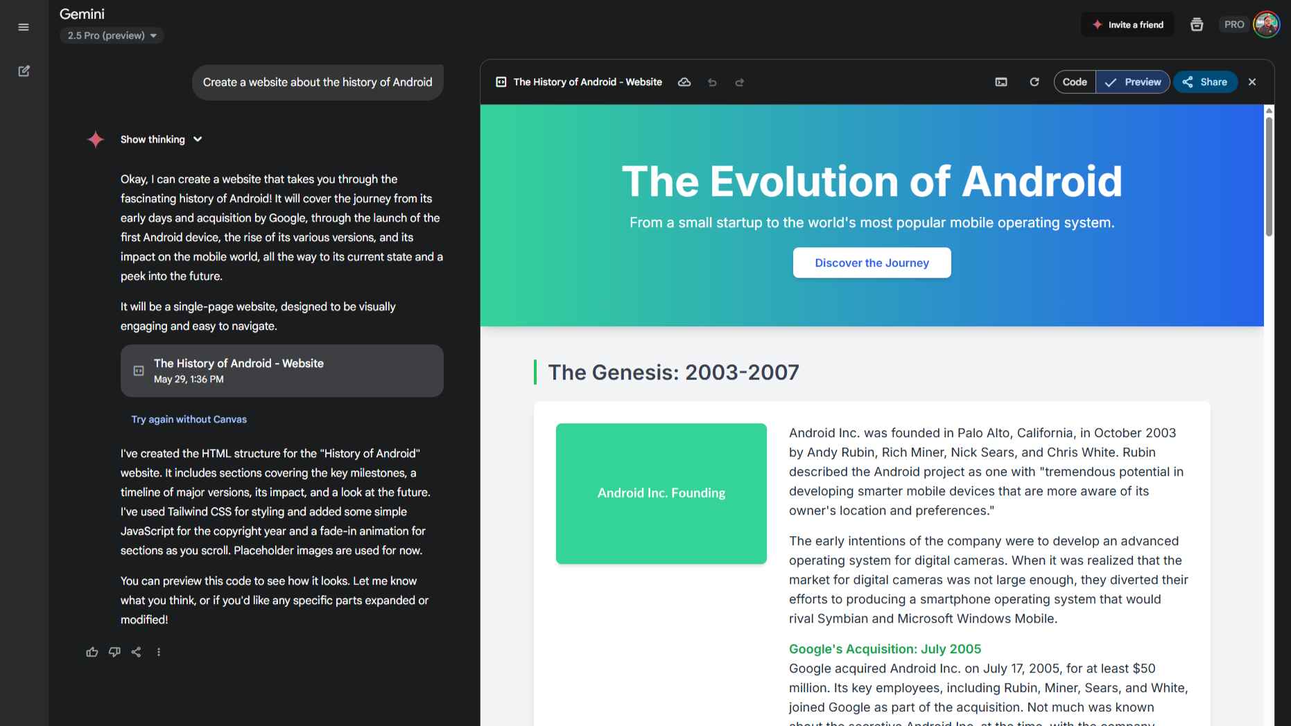This screenshot has width=1291, height=726.
Task: Click the Gemini logo text
Action: click(82, 14)
